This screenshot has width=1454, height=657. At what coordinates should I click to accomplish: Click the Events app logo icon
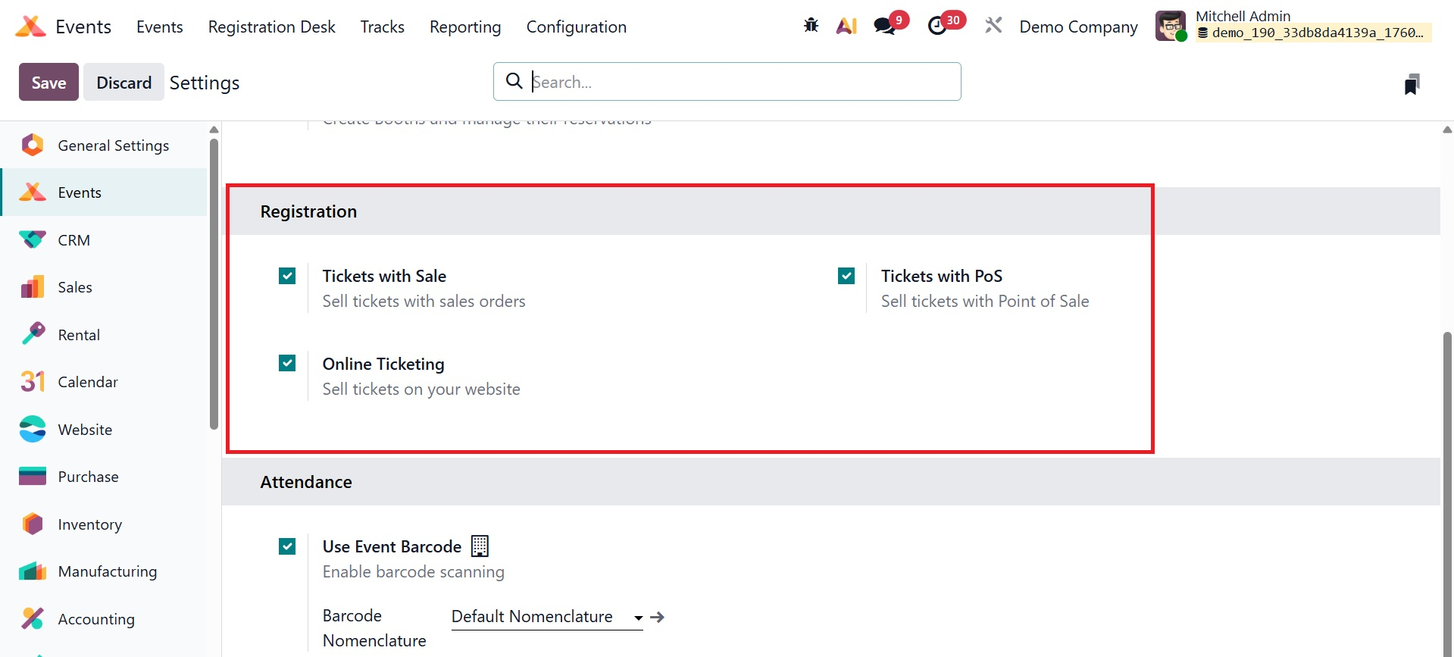30,27
